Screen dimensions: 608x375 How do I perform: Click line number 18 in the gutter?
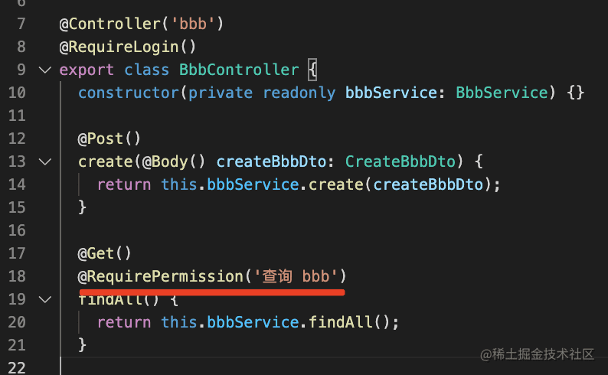tap(17, 276)
